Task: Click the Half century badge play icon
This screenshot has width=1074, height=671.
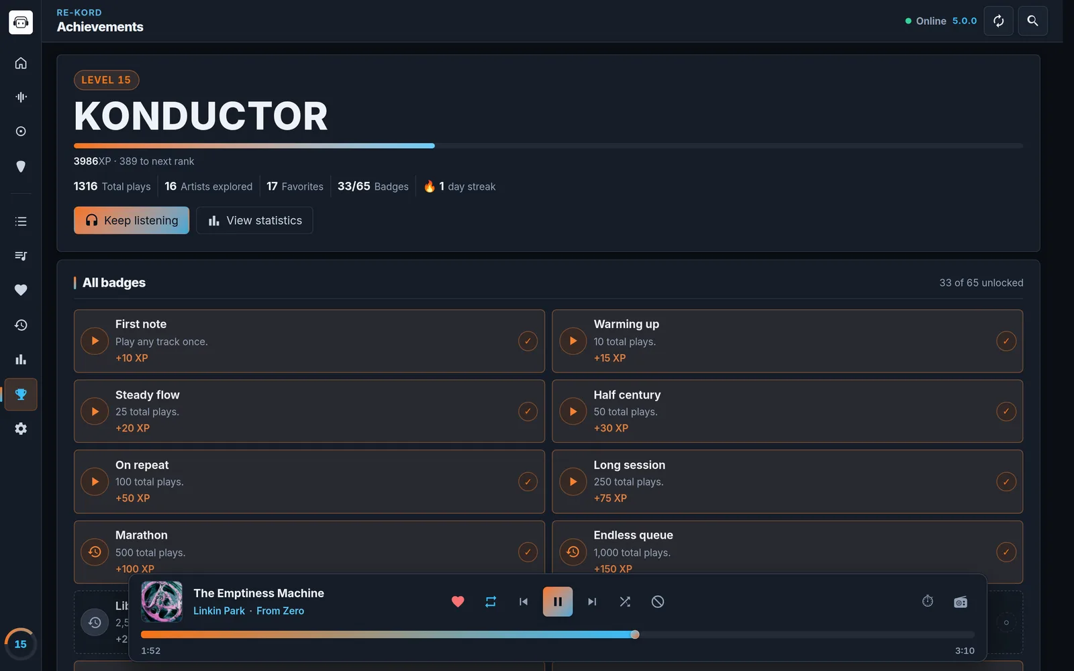Action: coord(573,411)
